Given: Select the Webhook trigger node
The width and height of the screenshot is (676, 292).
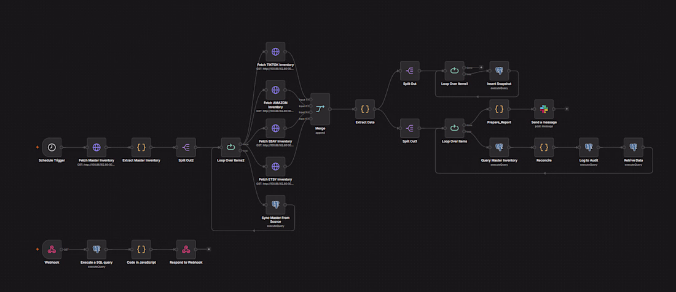Looking at the screenshot, I should (52, 250).
